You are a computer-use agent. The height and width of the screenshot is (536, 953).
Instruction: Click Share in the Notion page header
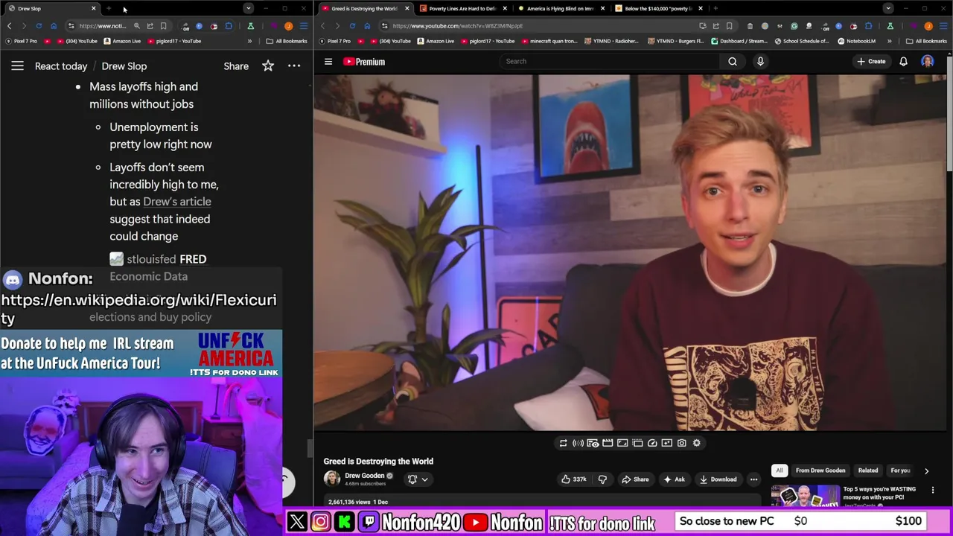pos(236,66)
